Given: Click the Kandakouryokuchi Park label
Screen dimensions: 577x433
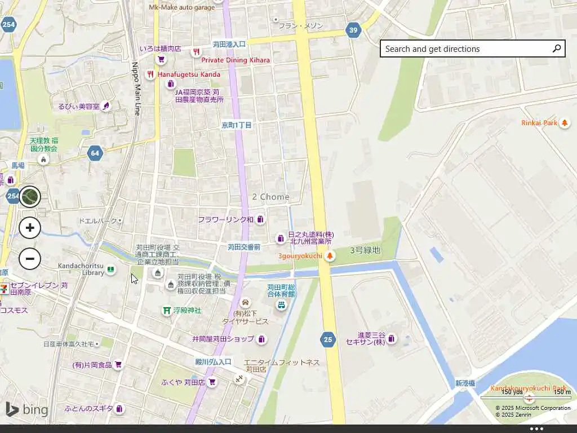Looking at the screenshot, I should tap(529, 388).
